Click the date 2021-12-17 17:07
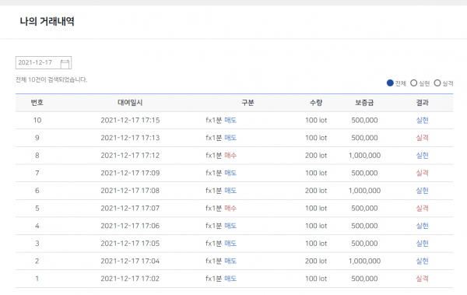 [x=130, y=208]
